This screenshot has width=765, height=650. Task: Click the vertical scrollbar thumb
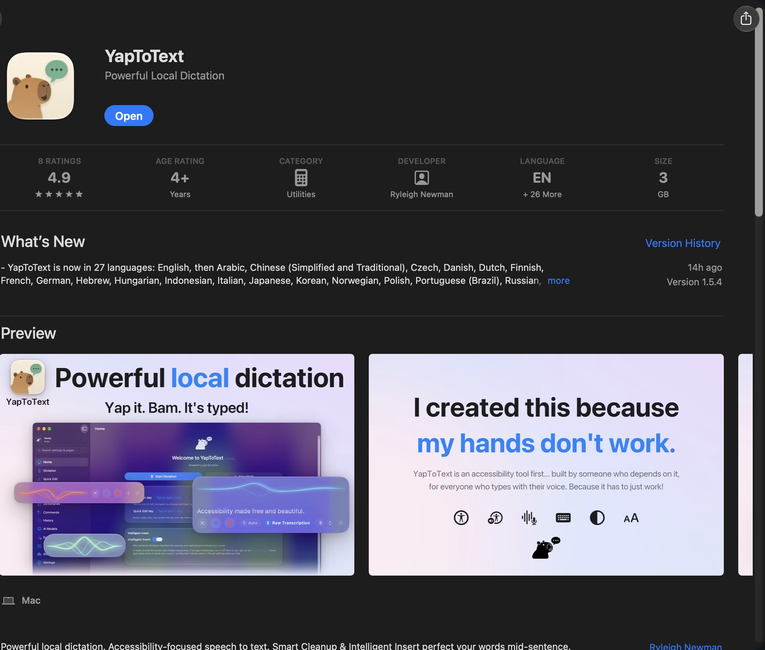[x=758, y=113]
